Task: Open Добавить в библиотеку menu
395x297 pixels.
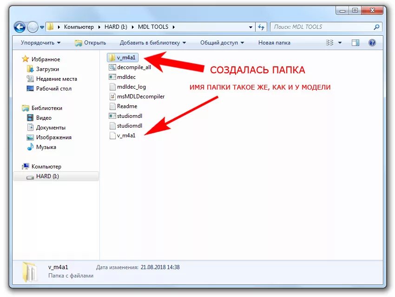Action: pos(153,43)
